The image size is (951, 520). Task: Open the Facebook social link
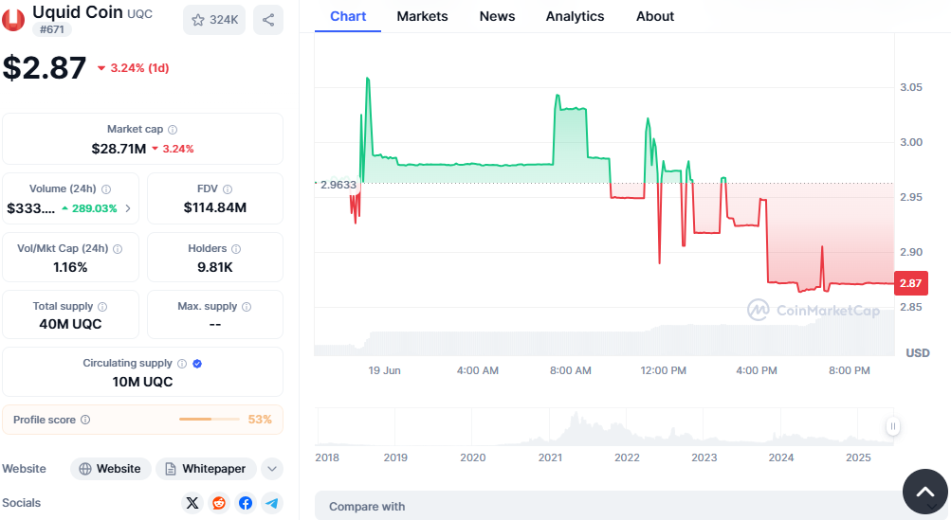click(x=246, y=503)
